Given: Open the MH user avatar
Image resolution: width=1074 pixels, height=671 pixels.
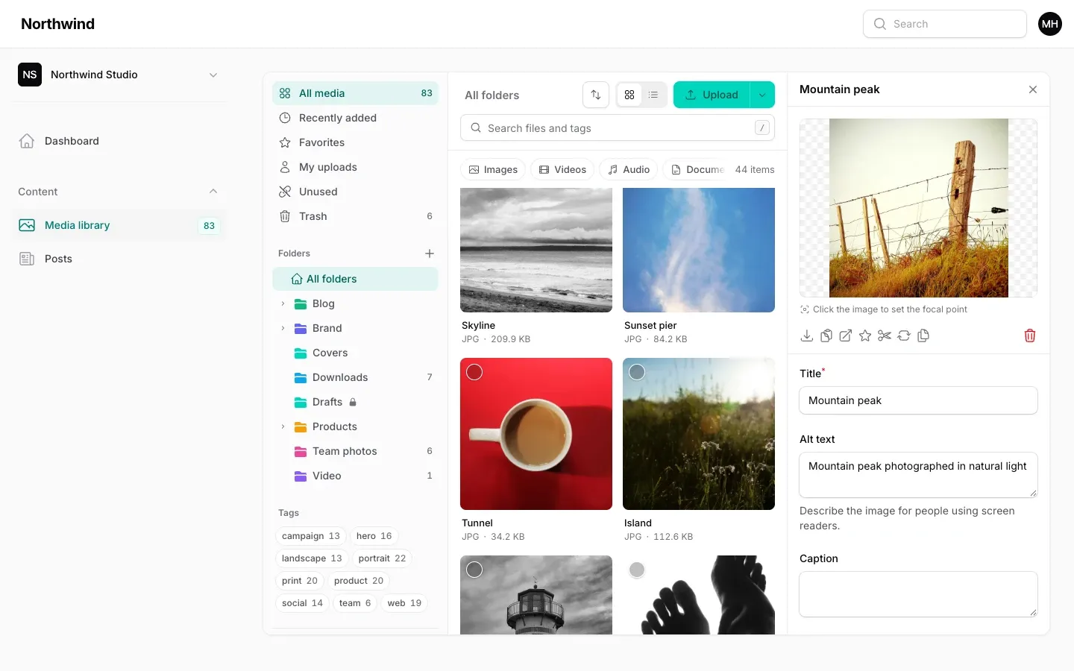Looking at the screenshot, I should pyautogui.click(x=1050, y=24).
